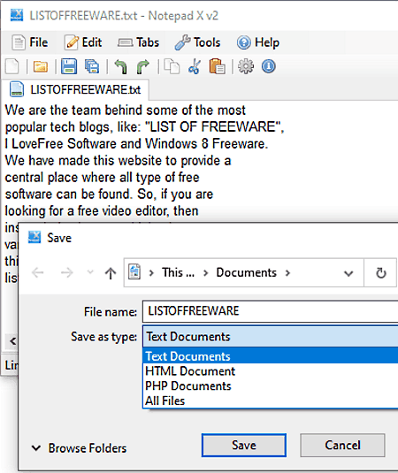Image resolution: width=398 pixels, height=473 pixels.
Task: Click Documents in the address path
Action: point(246,272)
